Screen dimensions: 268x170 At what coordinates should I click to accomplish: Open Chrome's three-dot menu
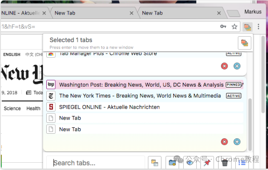(x=258, y=27)
